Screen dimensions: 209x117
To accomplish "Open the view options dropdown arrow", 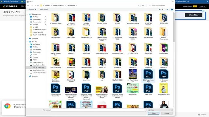I will point(163,9).
